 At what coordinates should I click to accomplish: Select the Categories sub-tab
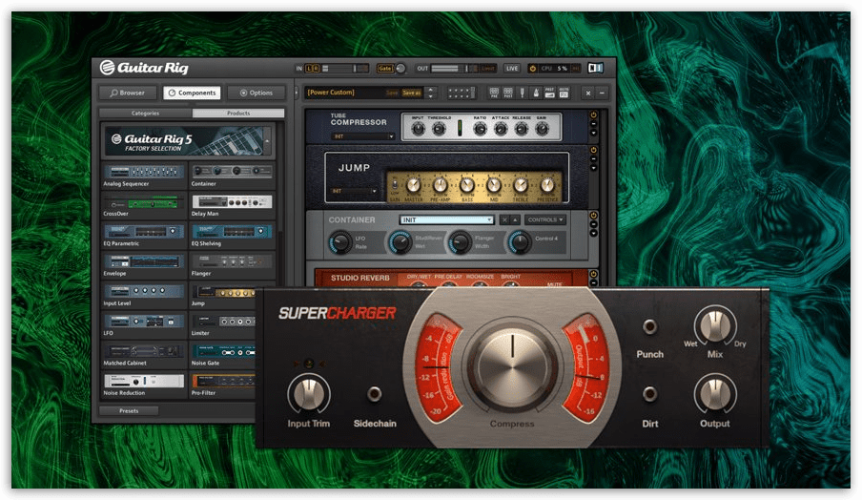(145, 113)
